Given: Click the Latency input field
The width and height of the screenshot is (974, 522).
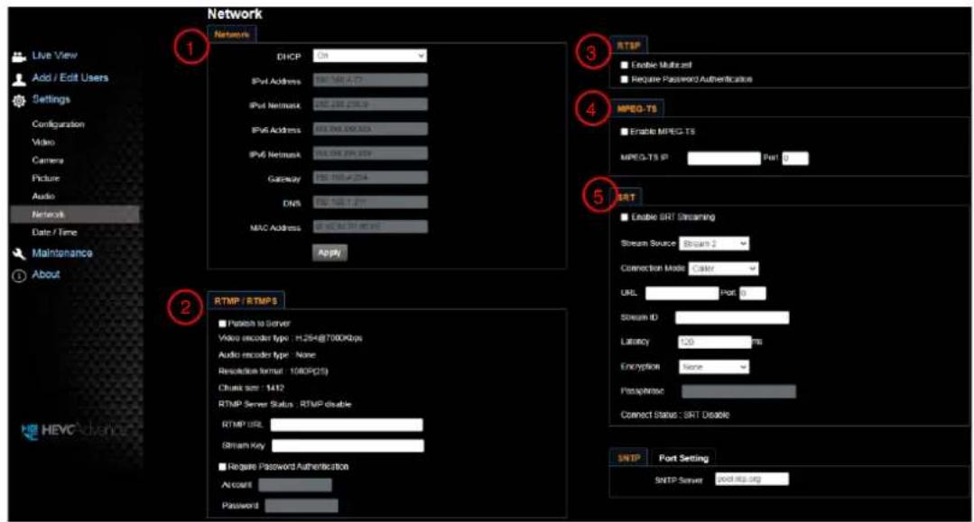Looking at the screenshot, I should (x=715, y=342).
